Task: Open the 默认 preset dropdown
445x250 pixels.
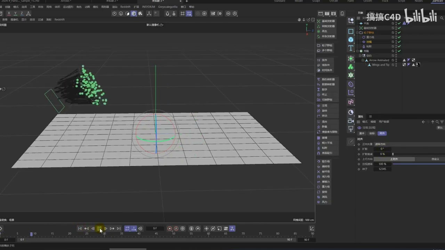Action: tap(440, 127)
